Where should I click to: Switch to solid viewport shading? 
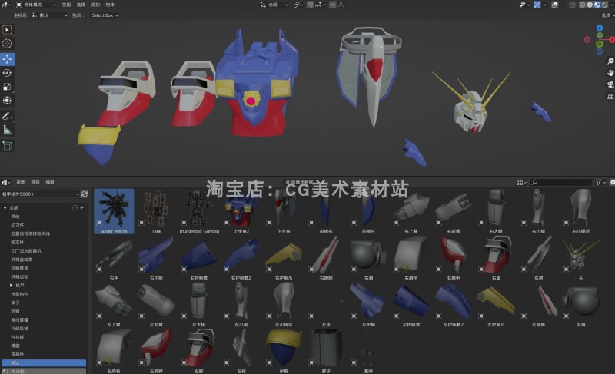(x=590, y=5)
